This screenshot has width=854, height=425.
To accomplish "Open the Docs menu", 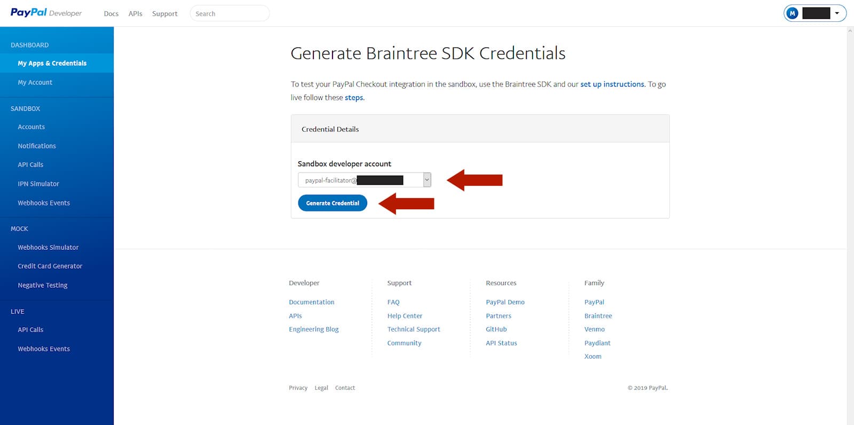I will pos(111,14).
